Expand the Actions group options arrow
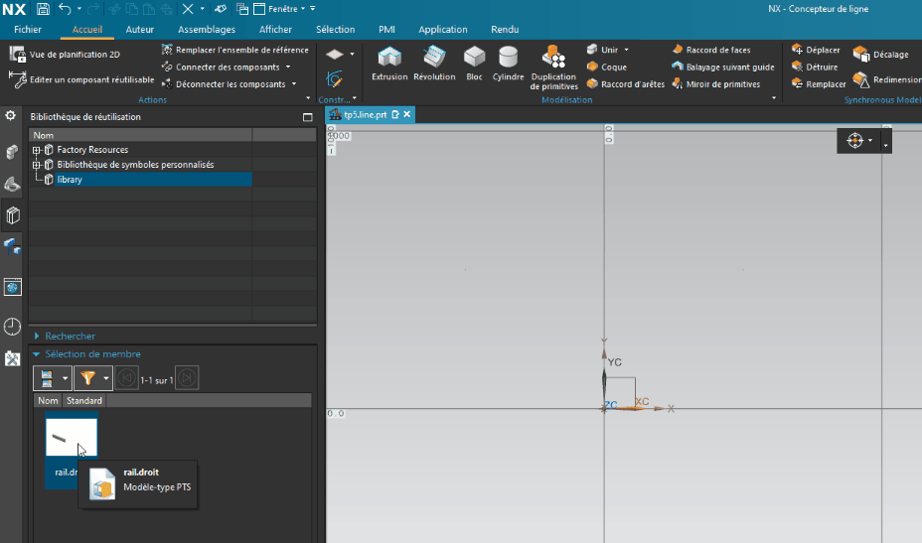The height and width of the screenshot is (543, 922). 308,98
